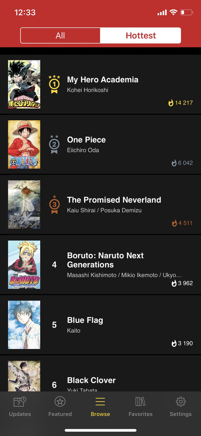Tap the My Hero Academia cover thumbnail
The image size is (201, 436).
tap(24, 84)
